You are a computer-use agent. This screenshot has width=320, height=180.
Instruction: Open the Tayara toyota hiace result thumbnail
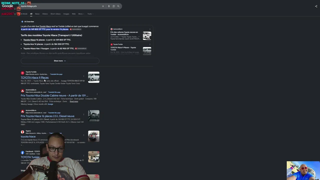tap(94, 136)
